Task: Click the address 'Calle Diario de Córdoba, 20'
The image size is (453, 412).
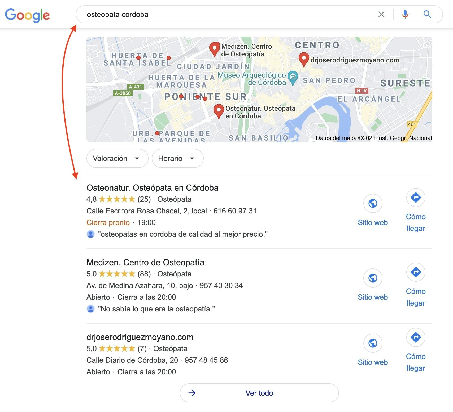Action: point(132,360)
